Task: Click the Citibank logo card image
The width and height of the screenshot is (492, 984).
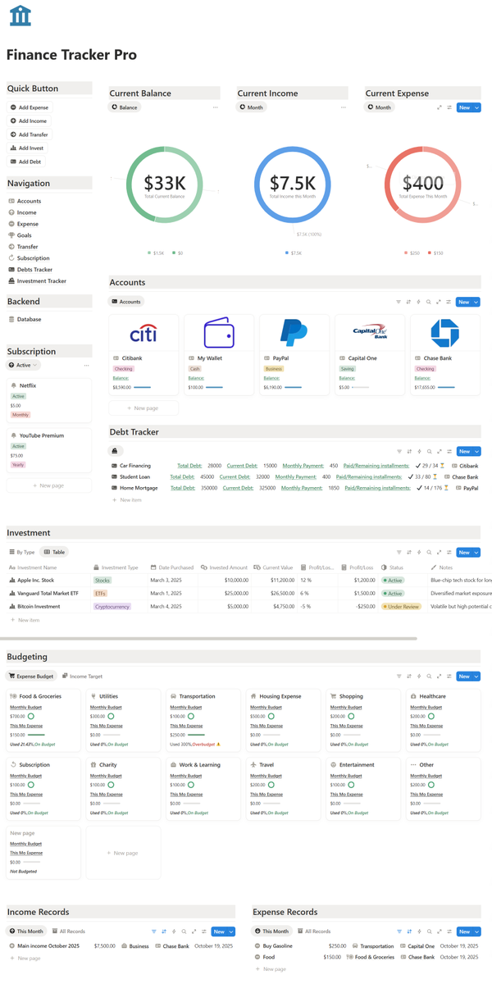Action: point(143,333)
